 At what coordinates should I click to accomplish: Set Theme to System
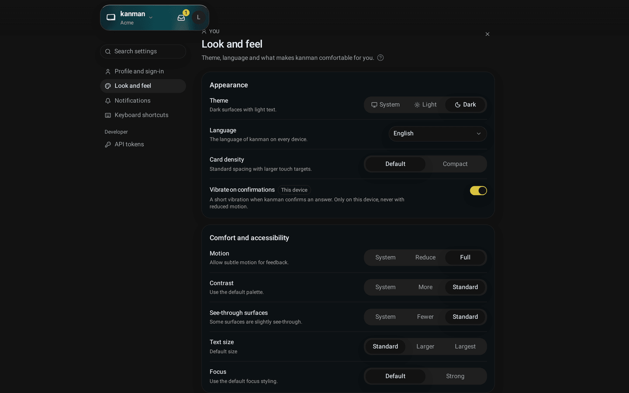coord(385,105)
